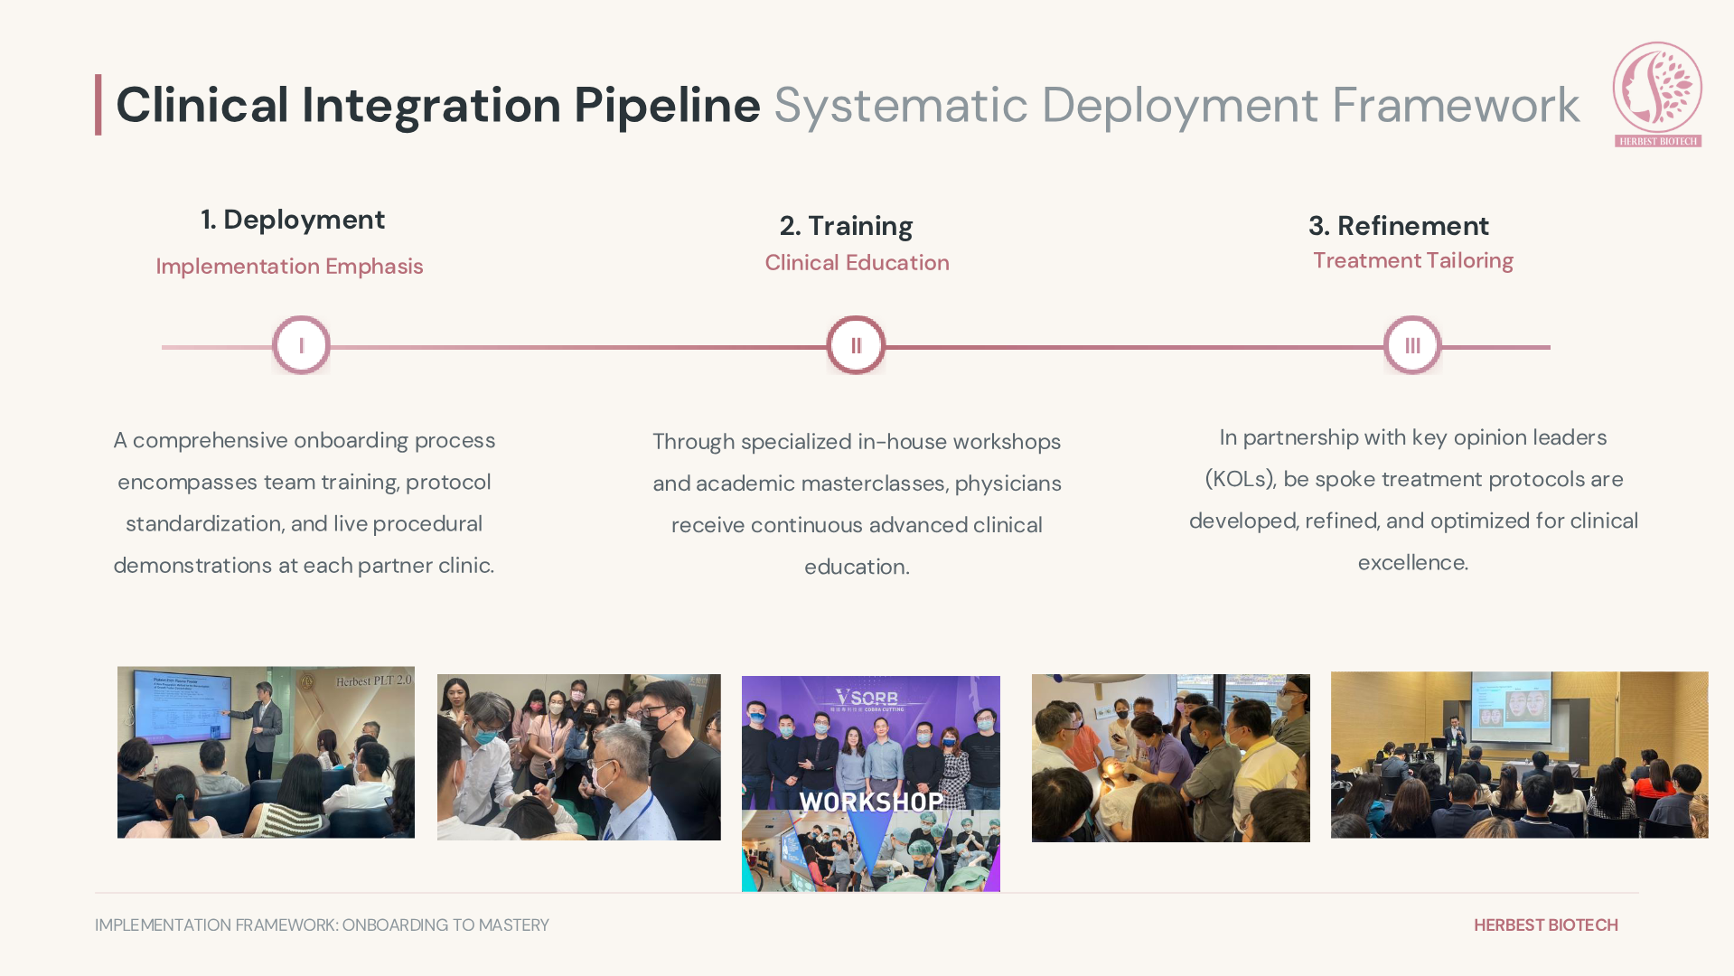The height and width of the screenshot is (976, 1734).
Task: Click the in-house workshops paragraph
Action: pos(857,504)
